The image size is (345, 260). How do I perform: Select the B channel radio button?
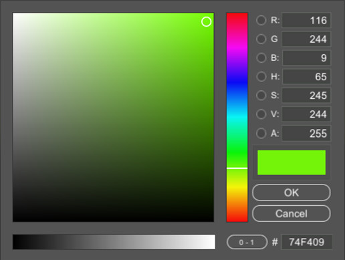pos(261,57)
